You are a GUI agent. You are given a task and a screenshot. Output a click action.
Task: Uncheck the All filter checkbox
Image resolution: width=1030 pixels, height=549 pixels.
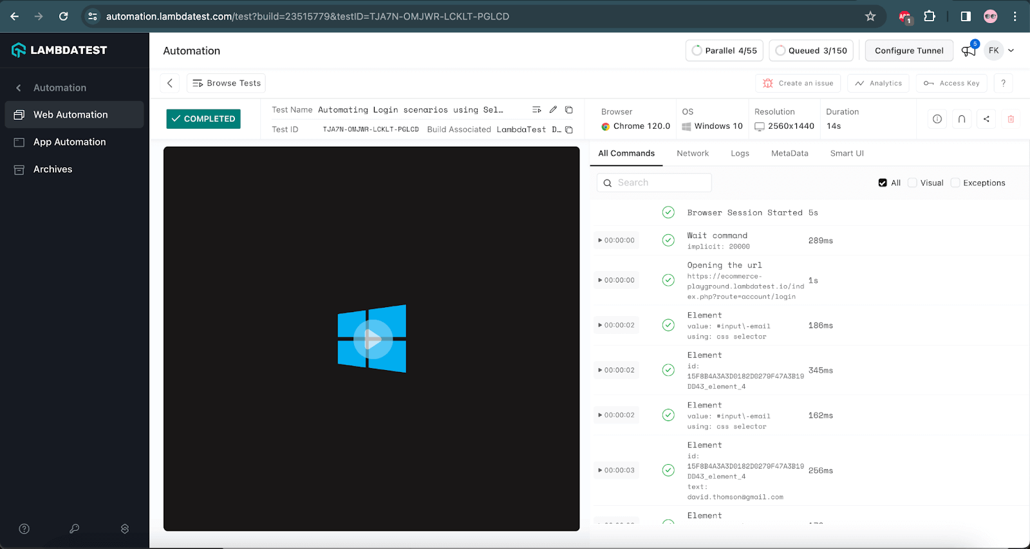coord(883,183)
